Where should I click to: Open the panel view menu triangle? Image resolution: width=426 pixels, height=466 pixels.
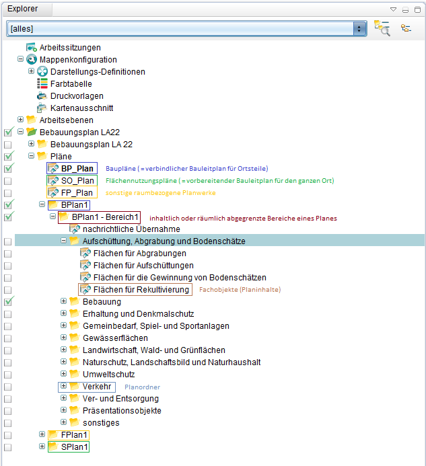coord(394,9)
